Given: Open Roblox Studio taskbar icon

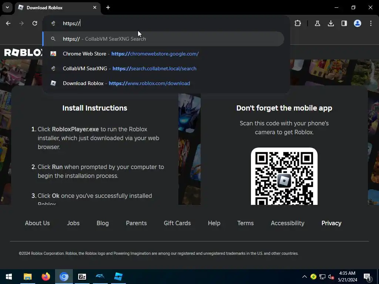Looking at the screenshot, I should 118,277.
